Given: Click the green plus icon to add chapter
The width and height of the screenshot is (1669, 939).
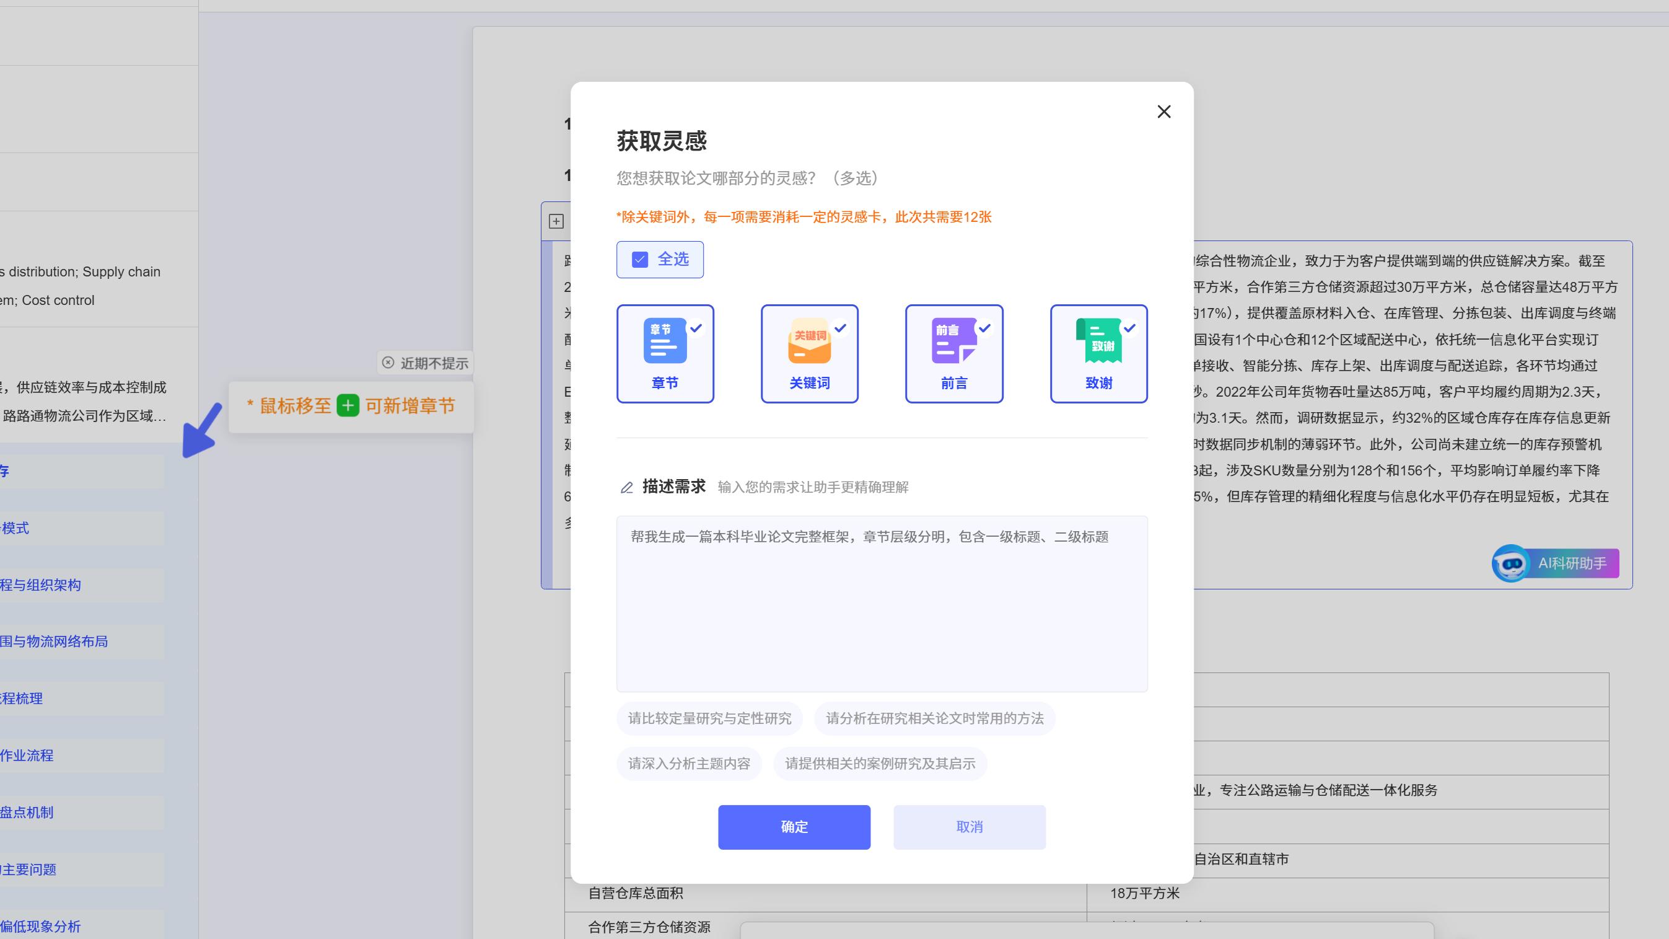Looking at the screenshot, I should (348, 407).
